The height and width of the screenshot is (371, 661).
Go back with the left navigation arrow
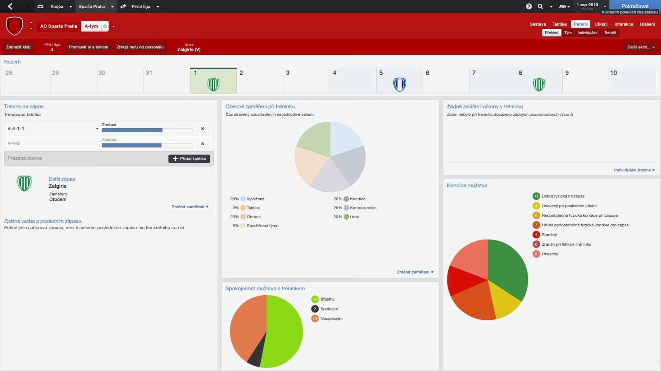click(x=10, y=6)
